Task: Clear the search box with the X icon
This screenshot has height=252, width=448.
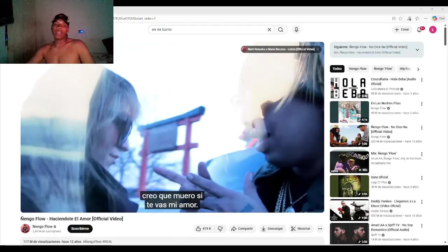Action: (269, 30)
